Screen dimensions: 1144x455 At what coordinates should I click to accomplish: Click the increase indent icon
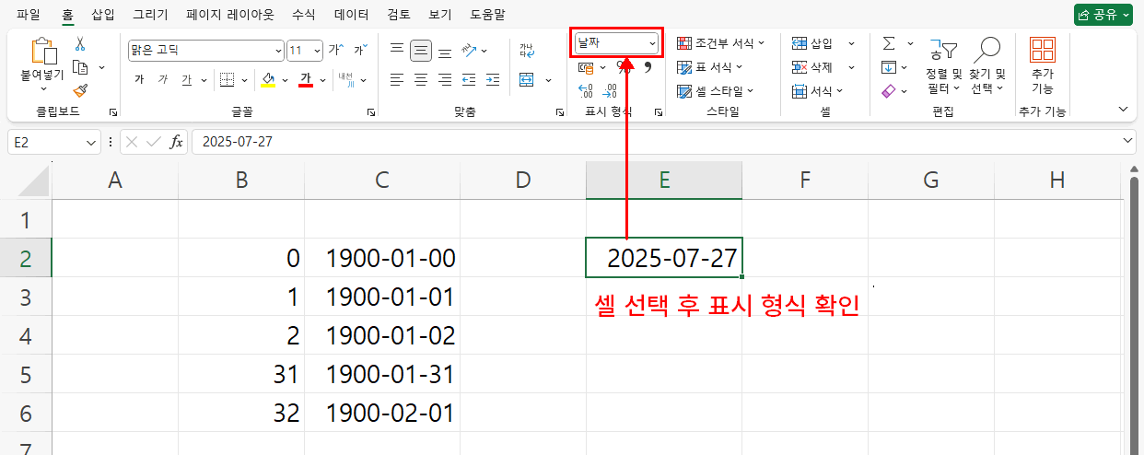click(x=493, y=79)
